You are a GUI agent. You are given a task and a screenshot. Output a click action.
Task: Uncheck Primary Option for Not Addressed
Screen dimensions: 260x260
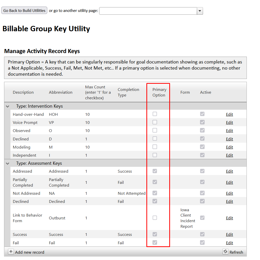pos(155,193)
